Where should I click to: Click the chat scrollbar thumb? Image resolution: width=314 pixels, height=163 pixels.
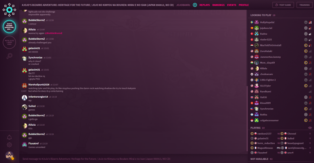pos(247,118)
